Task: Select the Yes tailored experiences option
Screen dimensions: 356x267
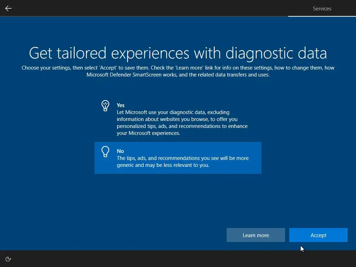Action: (x=178, y=119)
